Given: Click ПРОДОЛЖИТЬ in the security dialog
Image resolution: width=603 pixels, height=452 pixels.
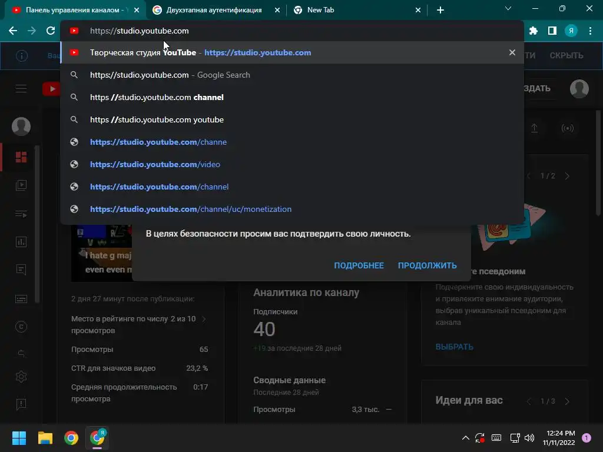Looking at the screenshot, I should [x=428, y=265].
